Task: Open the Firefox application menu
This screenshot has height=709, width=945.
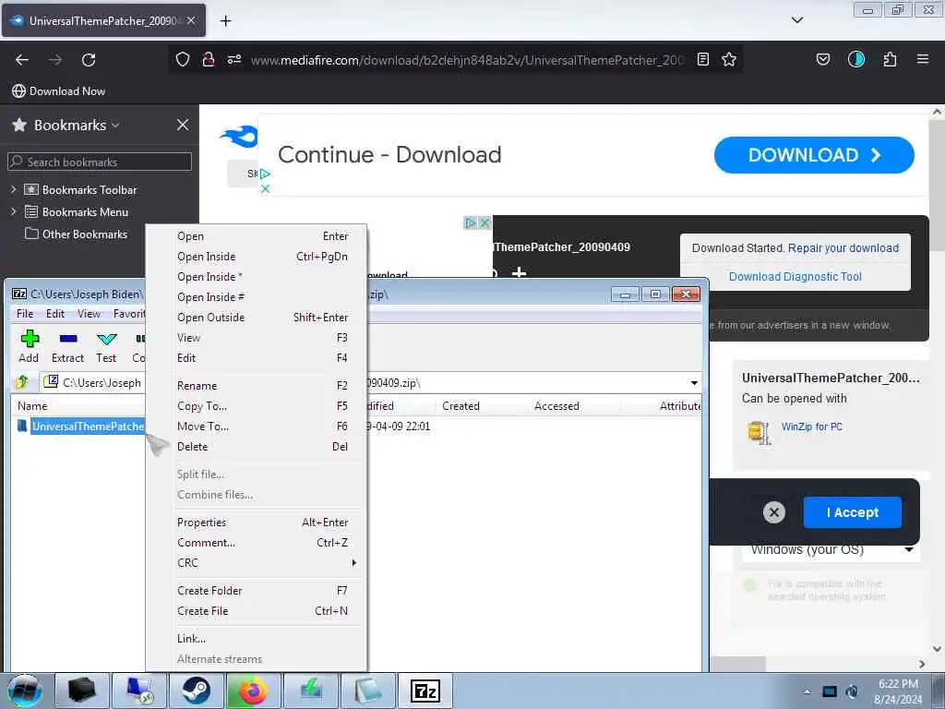Action: pyautogui.click(x=923, y=59)
